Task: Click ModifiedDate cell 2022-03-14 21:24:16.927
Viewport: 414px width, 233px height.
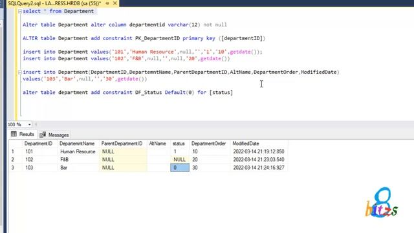Action: click(x=259, y=168)
